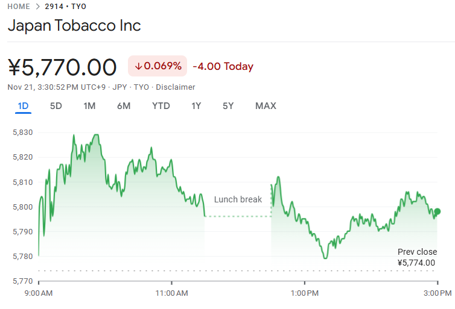Select the 1M time range
455x309 pixels.
tap(89, 106)
